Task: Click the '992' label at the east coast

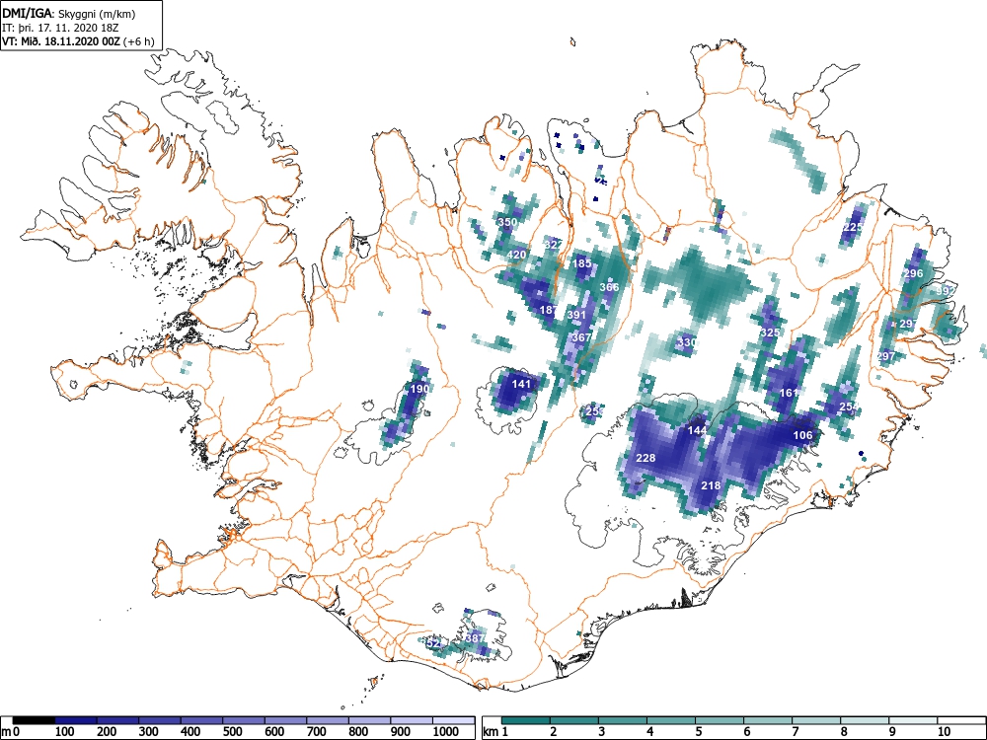Action: coord(945,291)
